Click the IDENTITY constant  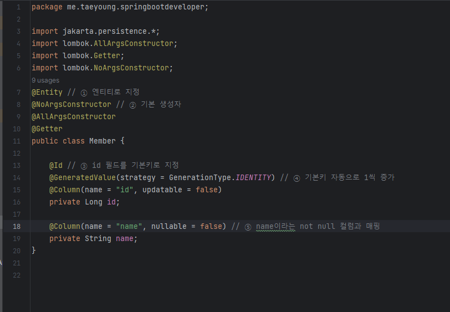[253, 178]
